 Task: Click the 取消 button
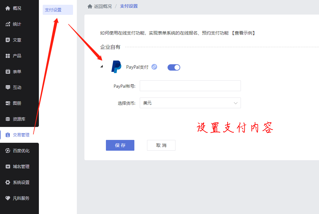click(x=161, y=145)
